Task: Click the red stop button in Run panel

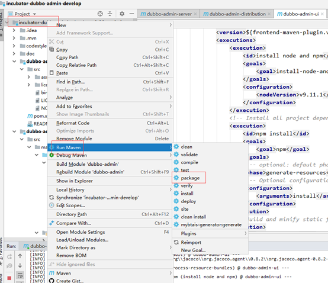Action: (9, 278)
